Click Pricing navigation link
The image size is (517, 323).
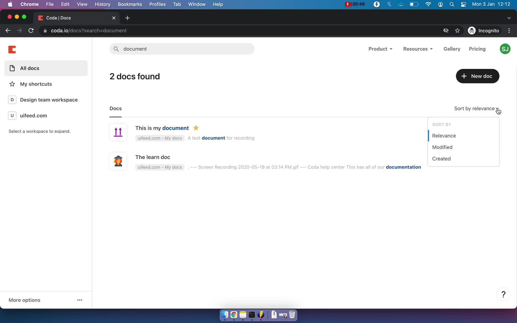pos(477,49)
